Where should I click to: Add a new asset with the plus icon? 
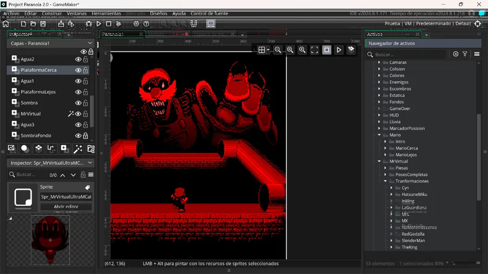point(455,54)
